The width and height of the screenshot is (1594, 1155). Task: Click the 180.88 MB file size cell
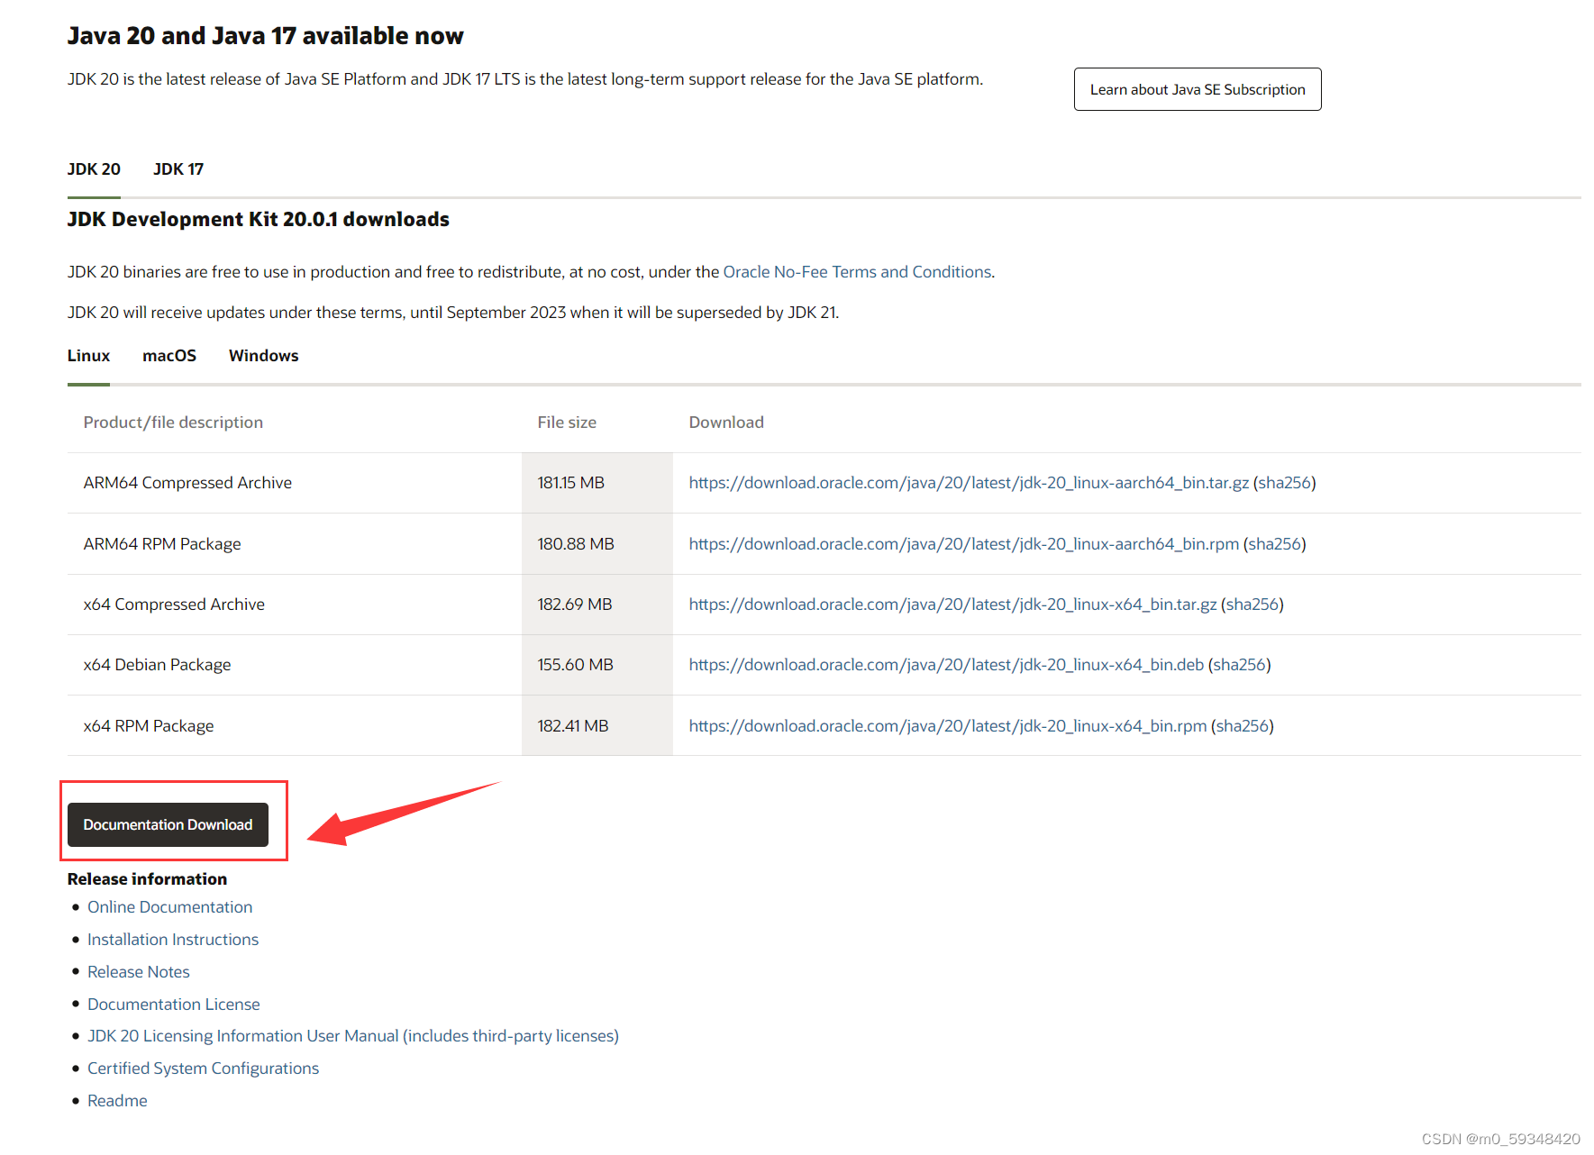597,544
